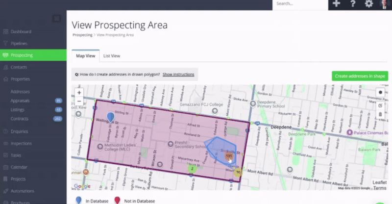Open the help question mark icon
Image resolution: width=392 pixels, height=204 pixels.
coord(353,3)
